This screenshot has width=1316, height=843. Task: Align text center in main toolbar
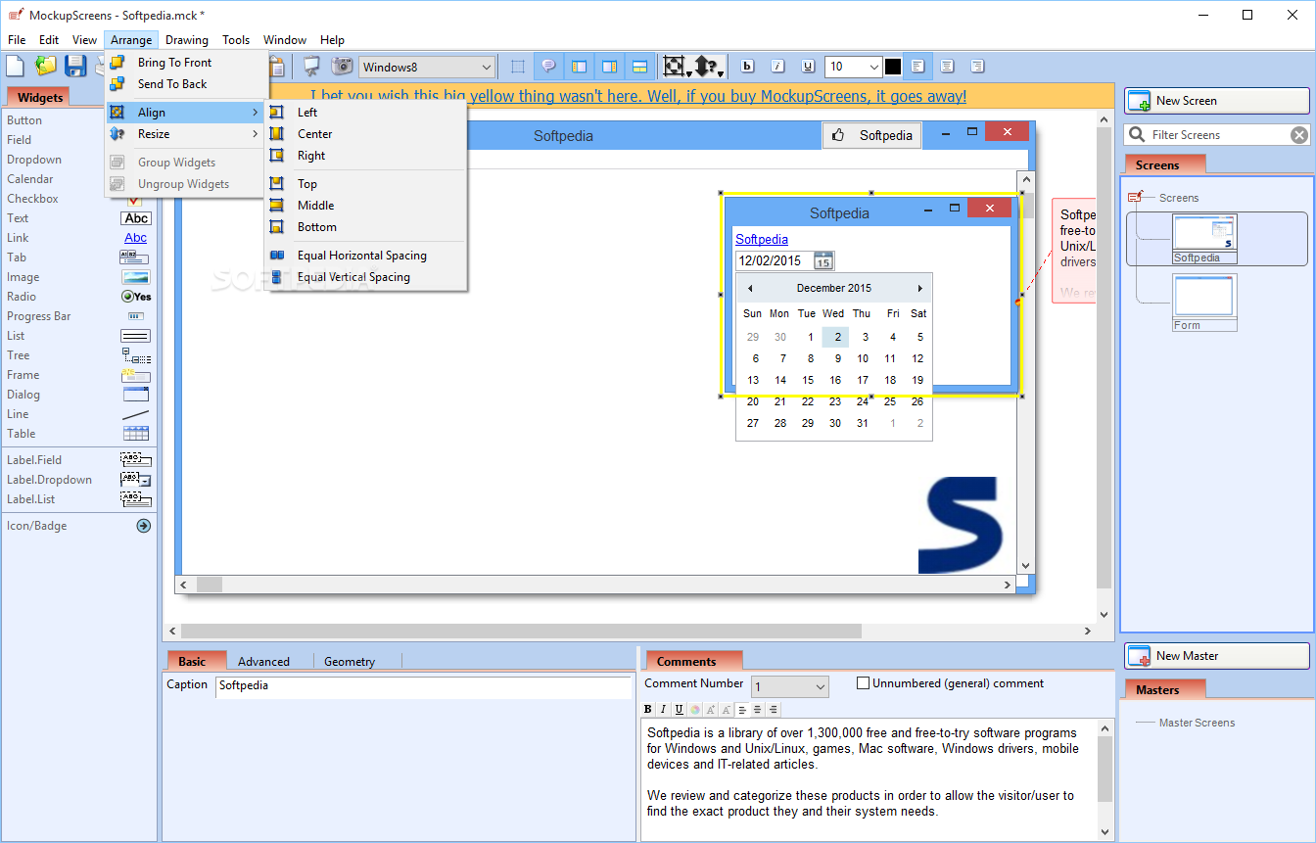point(947,67)
